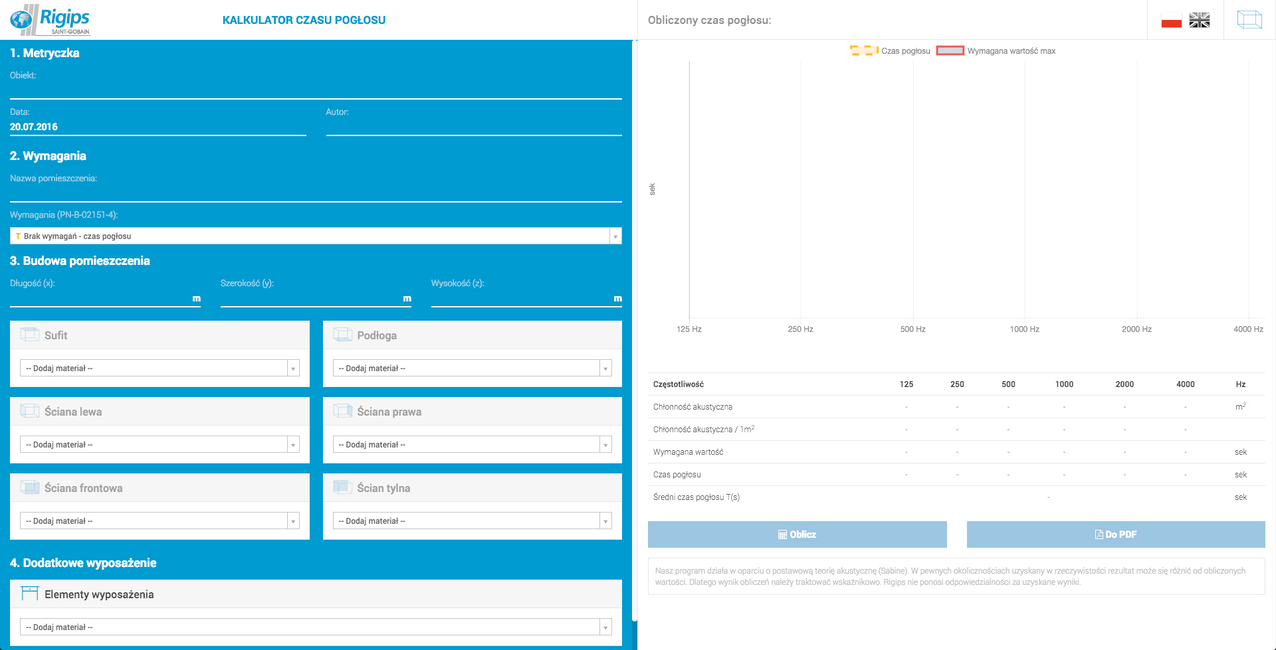Screen dimensions: 1276x650
Task: Click the '2000' frequency column header
Action: tap(1124, 384)
